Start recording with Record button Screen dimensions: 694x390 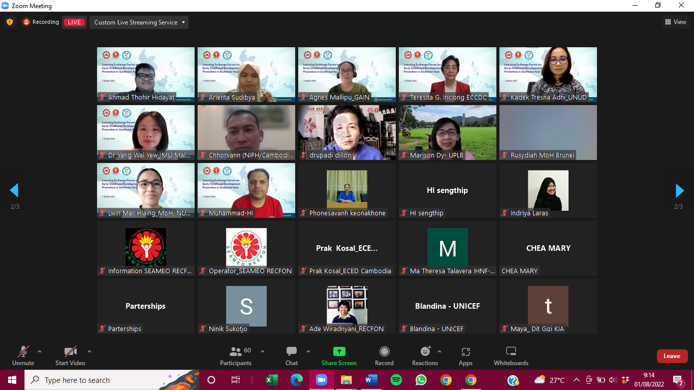click(384, 355)
